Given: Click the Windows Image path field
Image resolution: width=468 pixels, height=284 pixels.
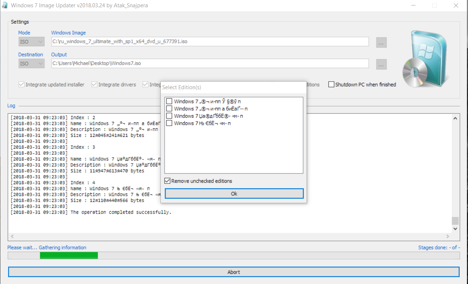Looking at the screenshot, I should [210, 42].
